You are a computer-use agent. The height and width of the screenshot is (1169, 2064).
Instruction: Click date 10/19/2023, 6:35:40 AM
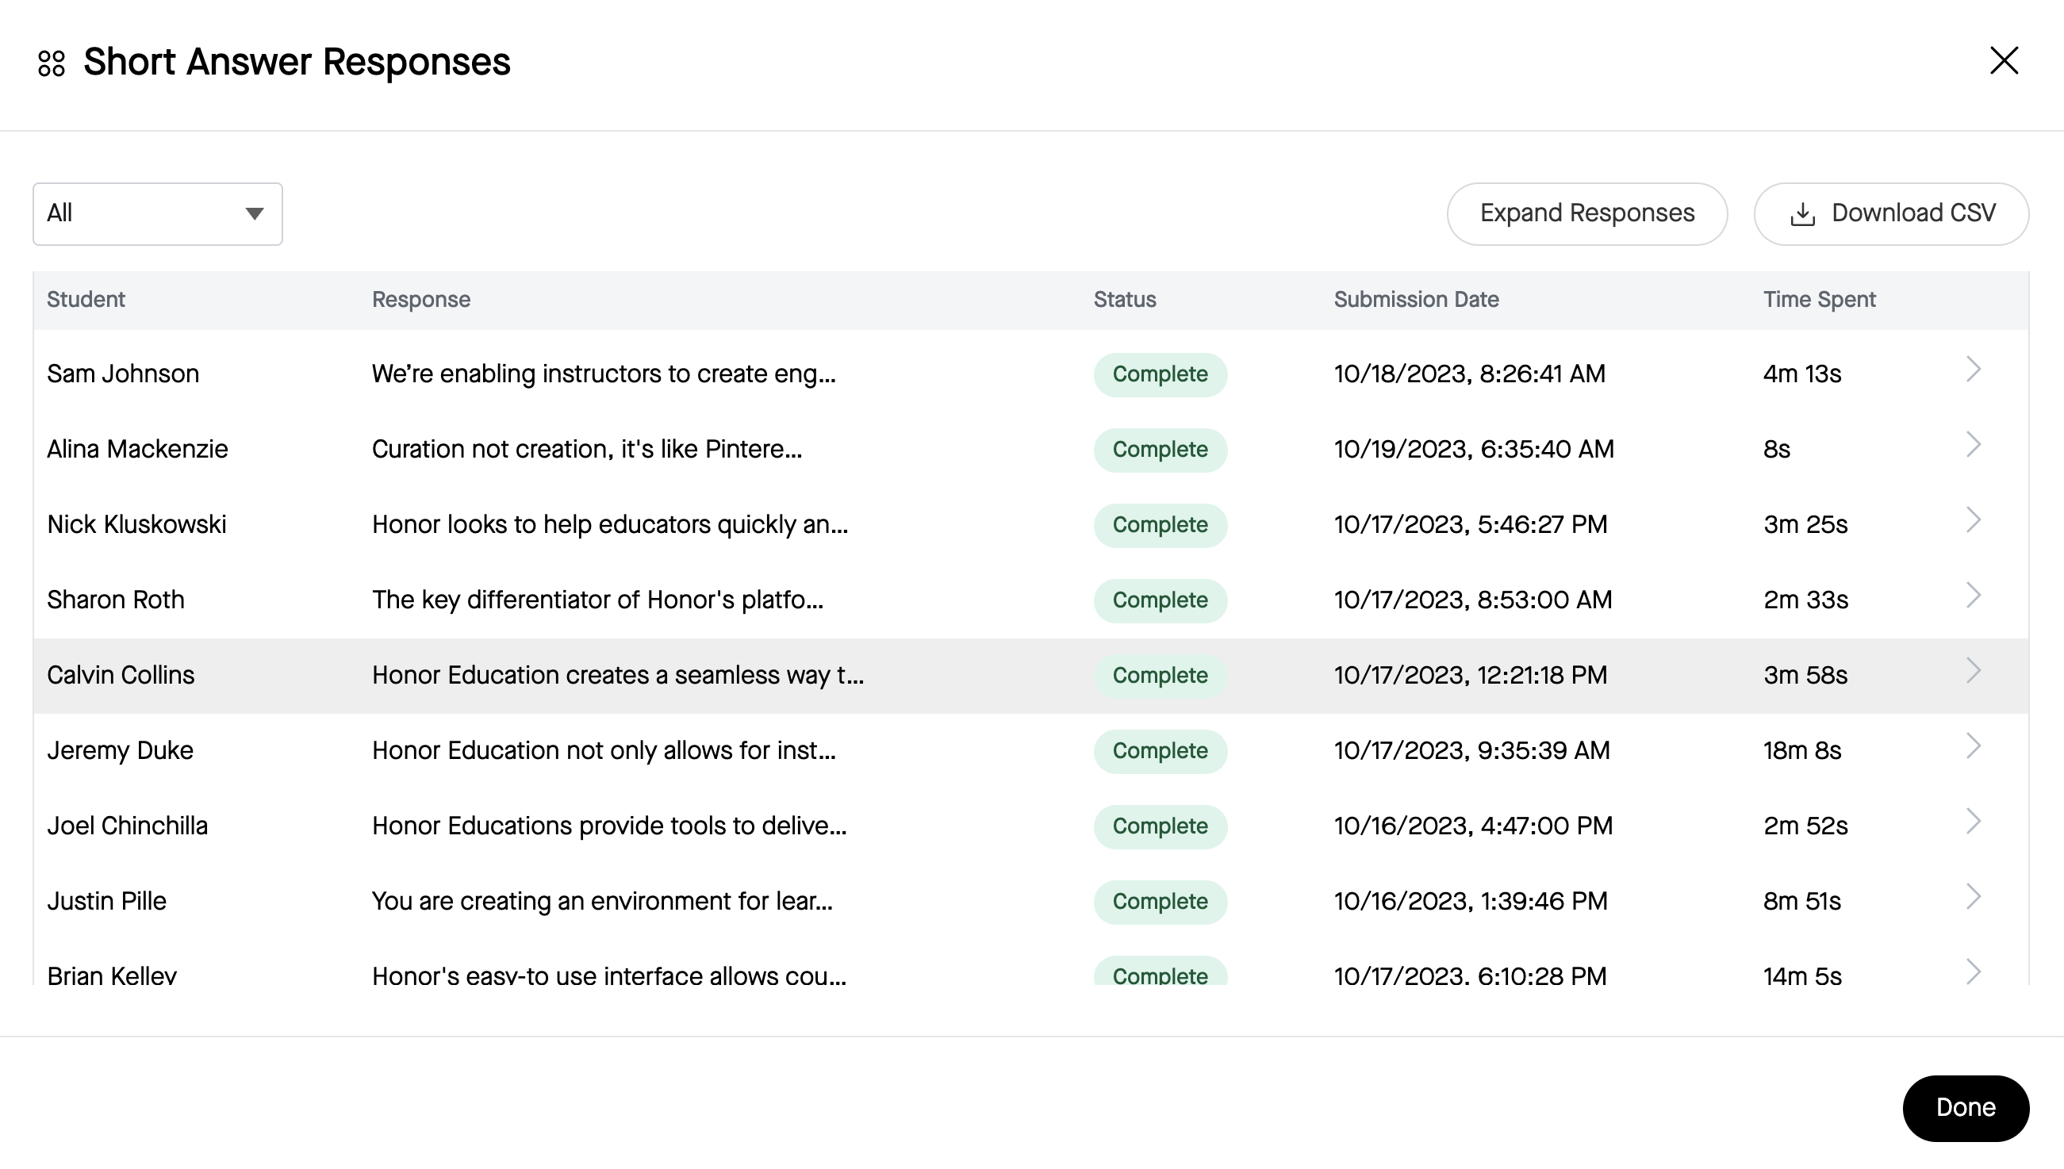tap(1473, 450)
